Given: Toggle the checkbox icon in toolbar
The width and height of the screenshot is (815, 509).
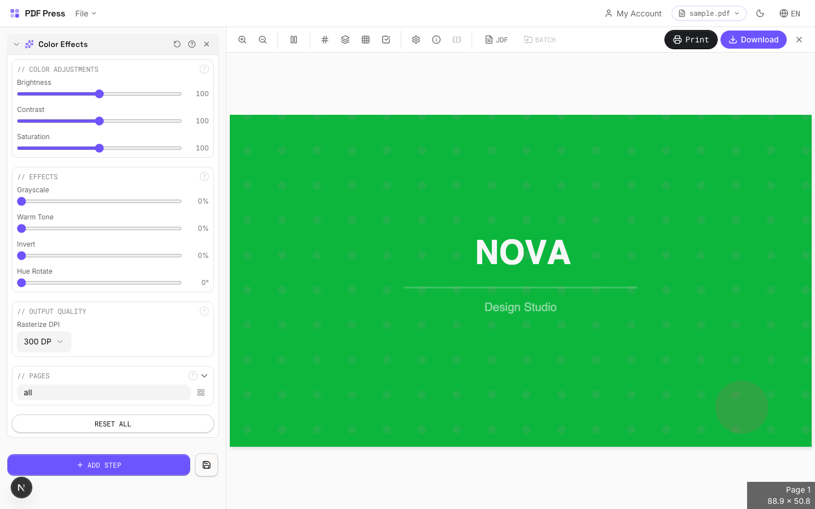Looking at the screenshot, I should pos(386,40).
